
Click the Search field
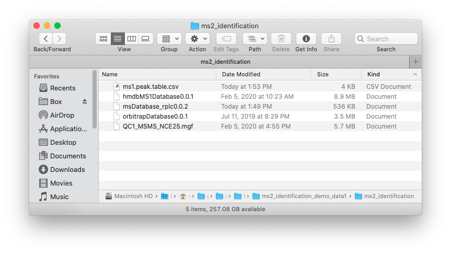386,39
